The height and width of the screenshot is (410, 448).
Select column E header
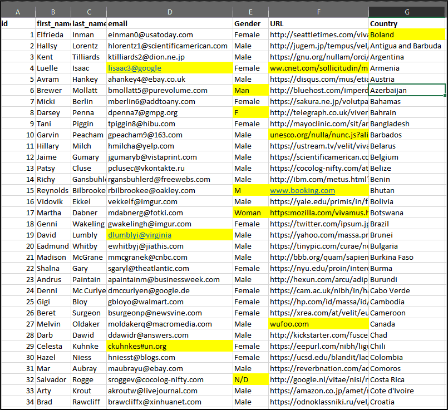pos(250,12)
